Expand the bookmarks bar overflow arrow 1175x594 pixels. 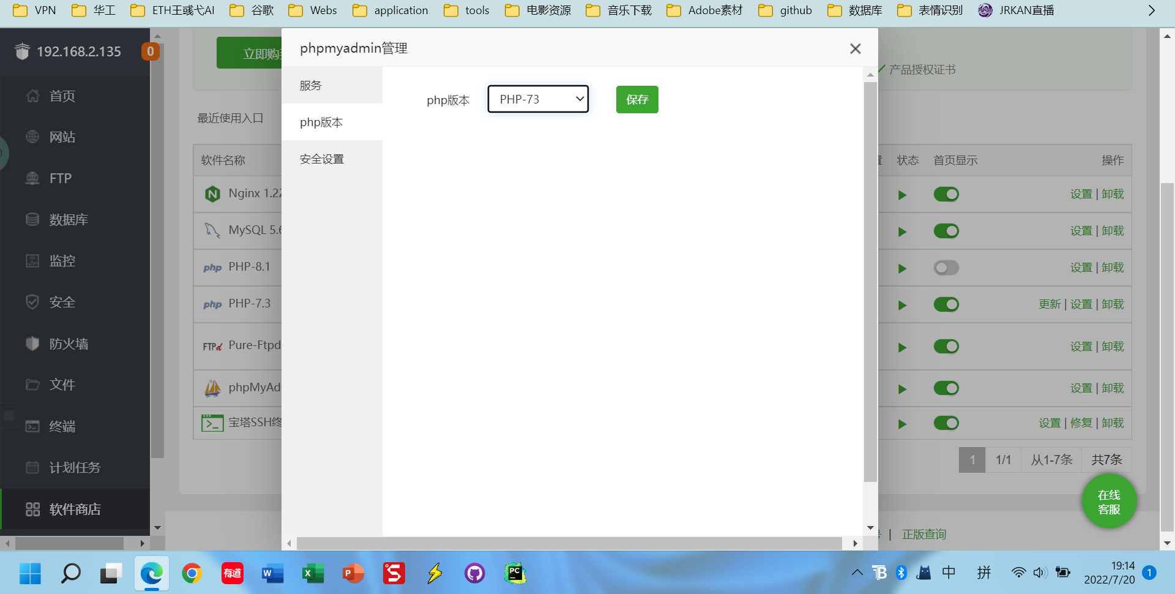click(1152, 10)
